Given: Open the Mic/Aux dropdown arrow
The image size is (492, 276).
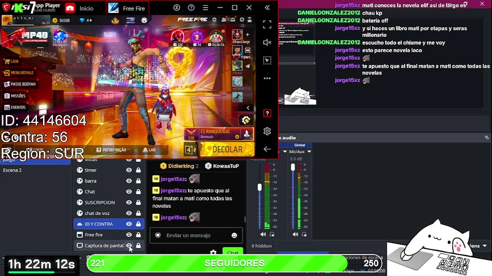Looking at the screenshot, I should tap(309, 152).
